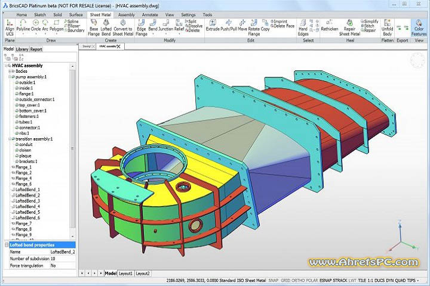This screenshot has height=286, width=430.
Task: Toggle POLAR in status bar
Action: point(312,281)
